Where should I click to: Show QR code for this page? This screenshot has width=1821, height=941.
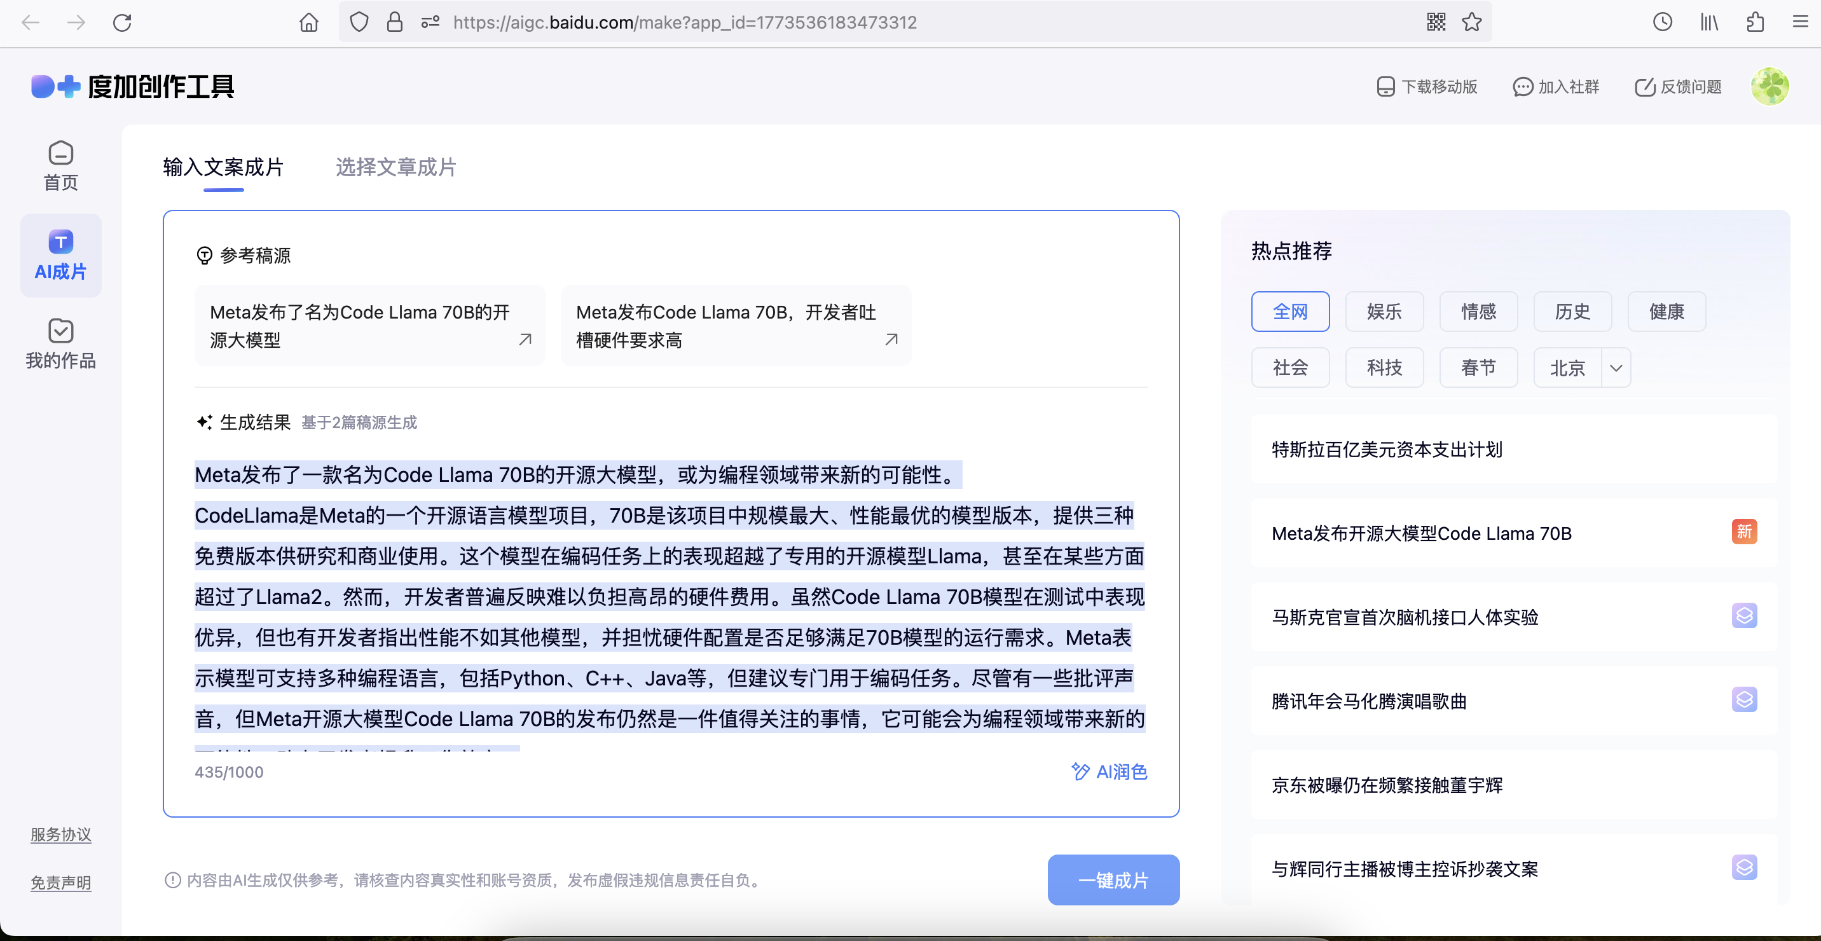pos(1436,23)
